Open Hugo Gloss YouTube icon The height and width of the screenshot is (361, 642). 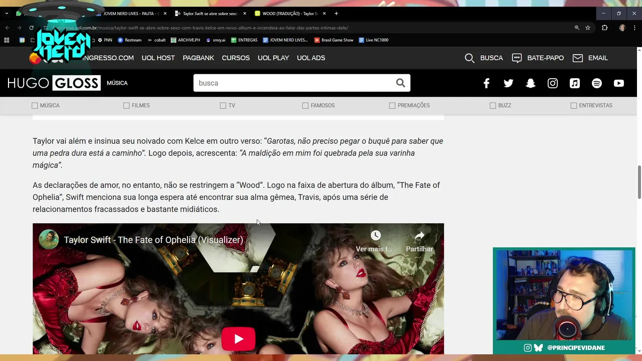619,83
